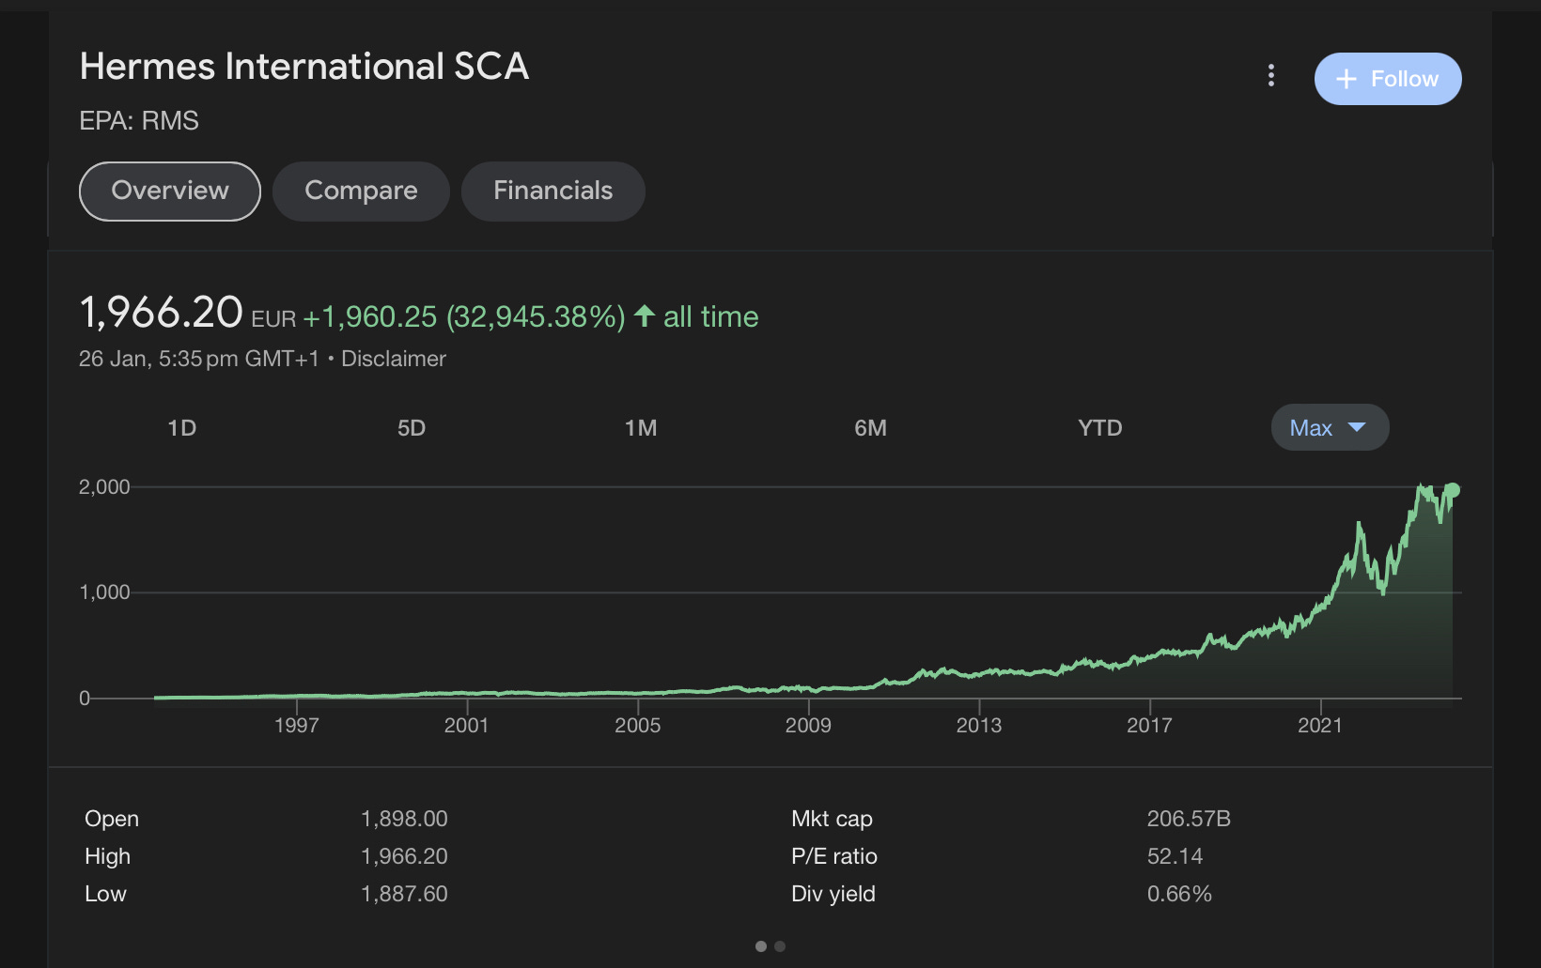Click the Hermes International SCA title
The image size is (1541, 968).
tap(304, 67)
